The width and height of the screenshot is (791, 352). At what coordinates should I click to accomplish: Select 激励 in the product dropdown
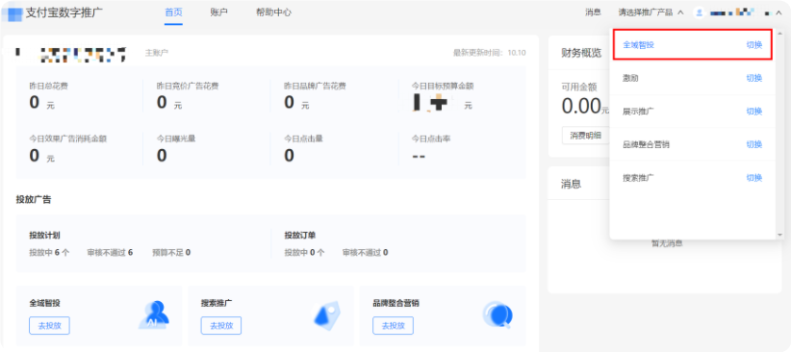[x=693, y=78]
